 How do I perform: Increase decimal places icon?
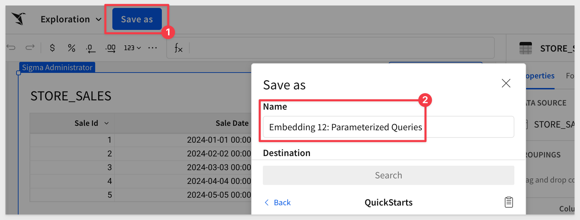110,48
